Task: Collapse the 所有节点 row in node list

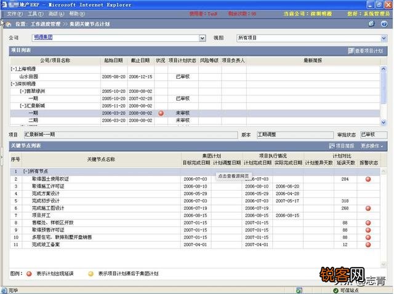Action: pos(26,172)
